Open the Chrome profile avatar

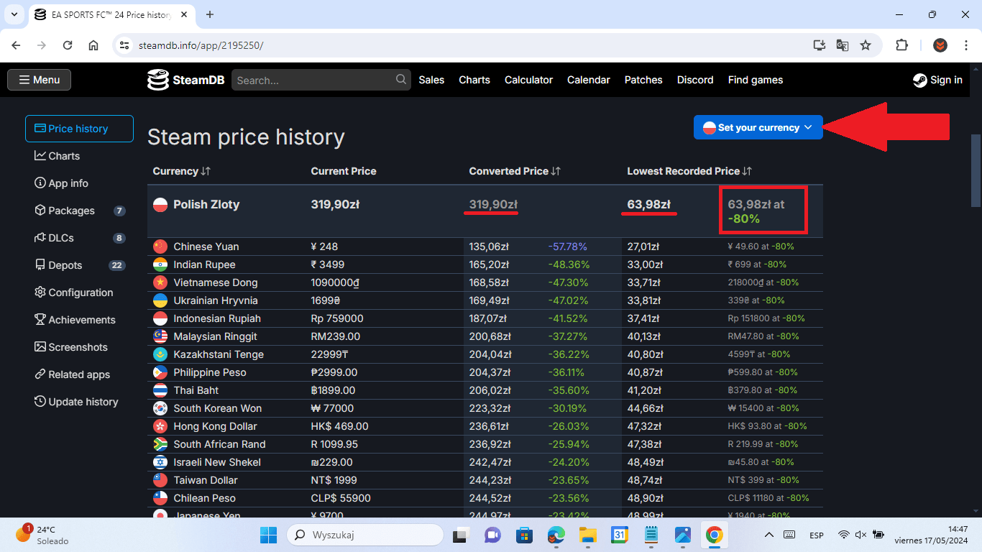click(x=940, y=45)
